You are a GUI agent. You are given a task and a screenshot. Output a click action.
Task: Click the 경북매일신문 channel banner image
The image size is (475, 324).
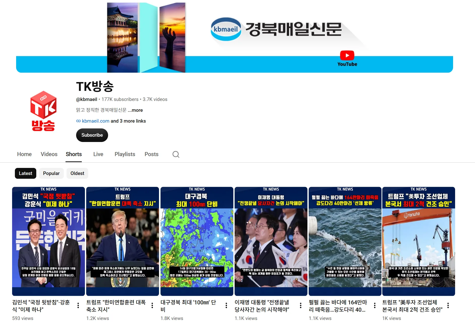tap(235, 37)
